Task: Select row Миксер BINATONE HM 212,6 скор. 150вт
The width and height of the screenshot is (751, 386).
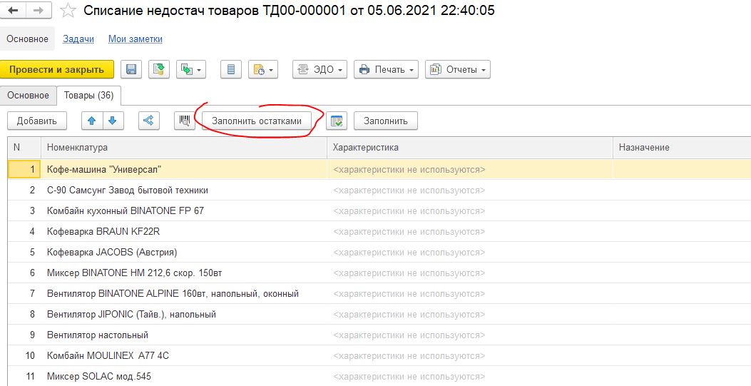Action: click(x=379, y=273)
